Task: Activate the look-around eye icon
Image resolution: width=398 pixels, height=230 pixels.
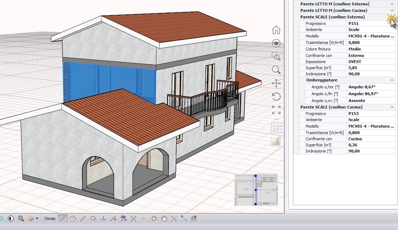Action: click(x=276, y=43)
